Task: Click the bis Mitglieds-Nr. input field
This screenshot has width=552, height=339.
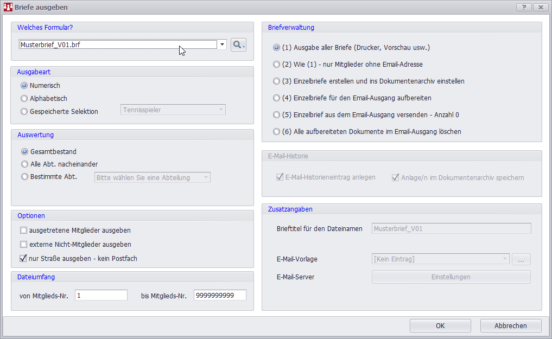Action: (x=219, y=295)
